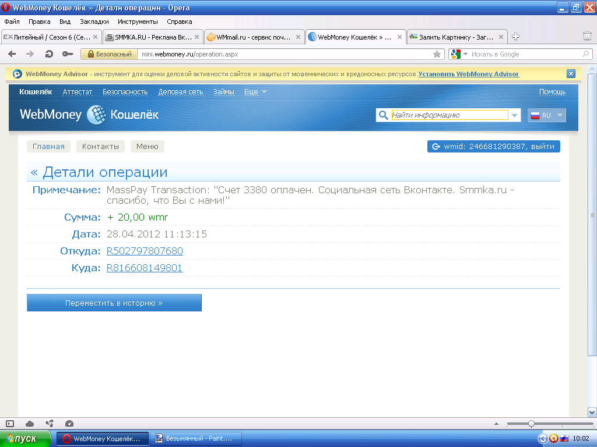Open the Пуск start button
The width and height of the screenshot is (597, 447).
click(x=25, y=439)
